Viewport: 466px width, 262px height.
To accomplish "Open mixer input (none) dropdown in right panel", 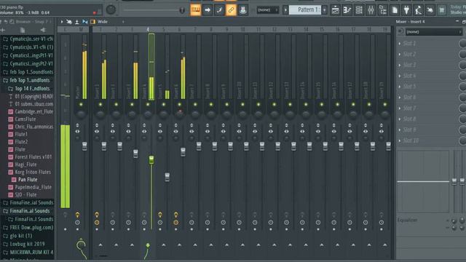I will pos(434,32).
